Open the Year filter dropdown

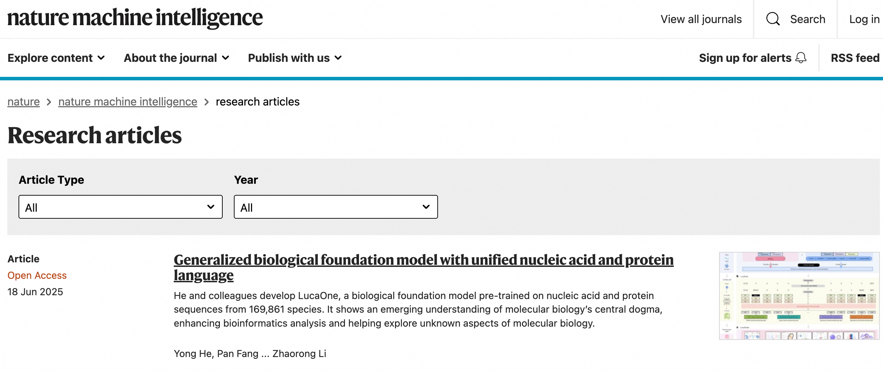[x=336, y=207]
